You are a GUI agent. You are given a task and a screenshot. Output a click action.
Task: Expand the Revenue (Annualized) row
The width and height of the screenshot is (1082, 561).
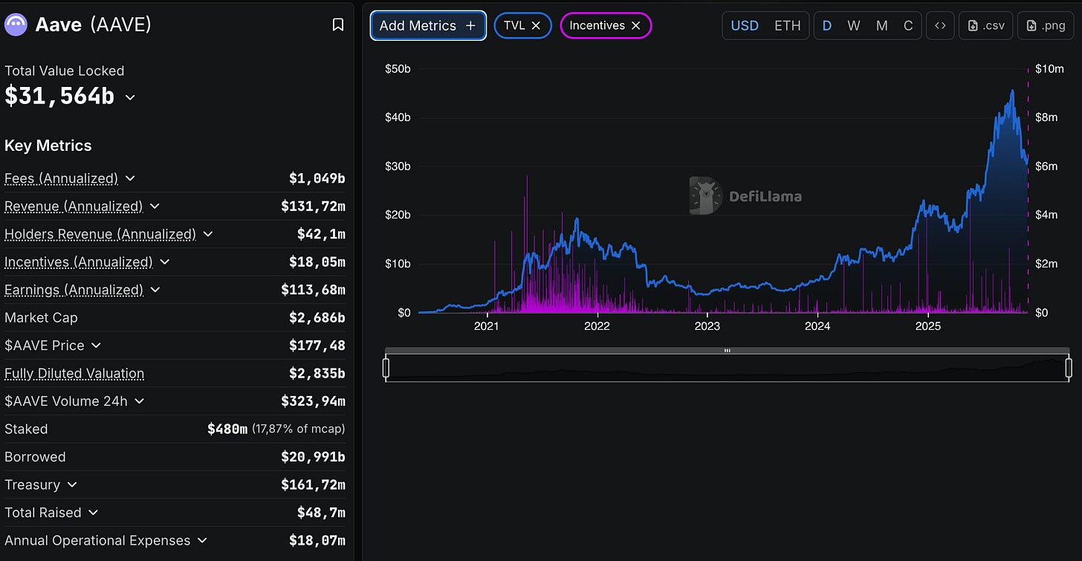pos(155,206)
